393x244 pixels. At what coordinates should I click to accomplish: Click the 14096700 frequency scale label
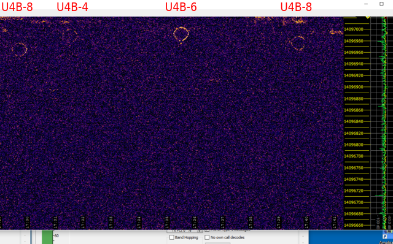pyautogui.click(x=354, y=202)
